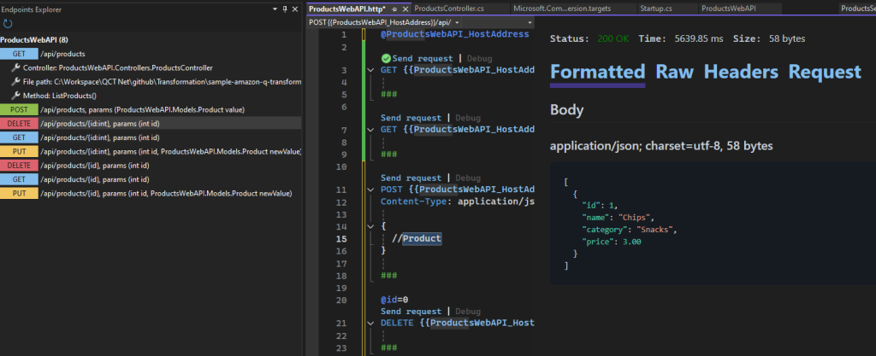Open the POST request navigation dropdown

pos(458,22)
